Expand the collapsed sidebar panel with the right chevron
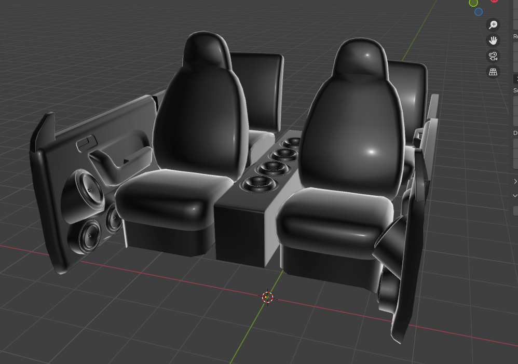The width and height of the screenshot is (518, 364). (515, 181)
